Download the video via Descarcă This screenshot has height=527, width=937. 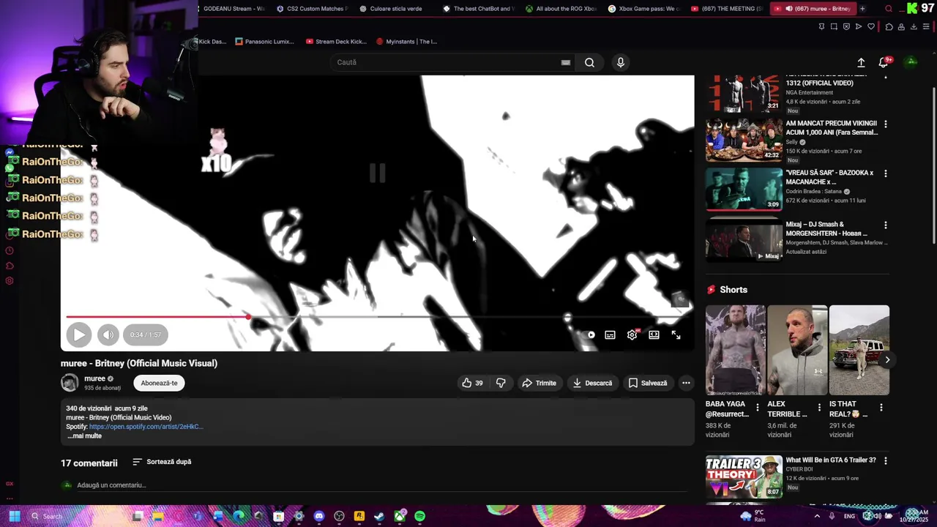[x=592, y=383]
